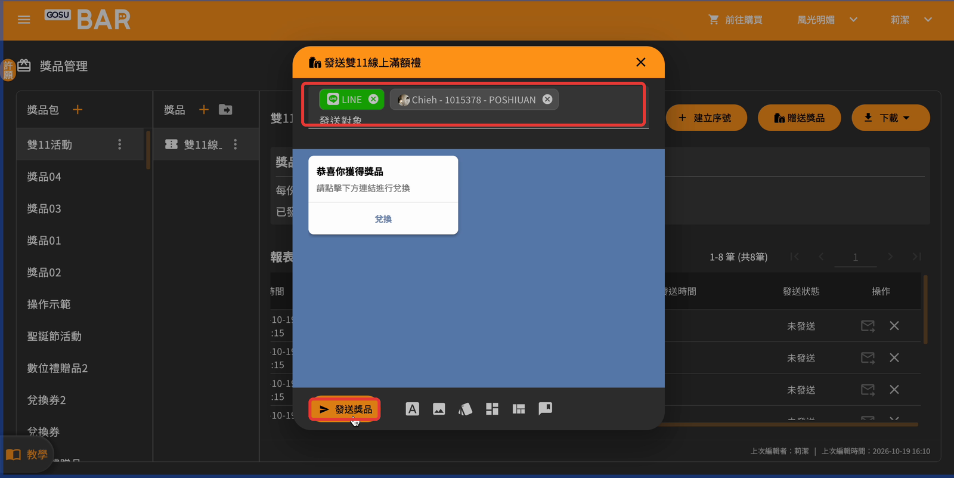
Task: Click the 許願 badge on the left edge
Action: click(8, 70)
